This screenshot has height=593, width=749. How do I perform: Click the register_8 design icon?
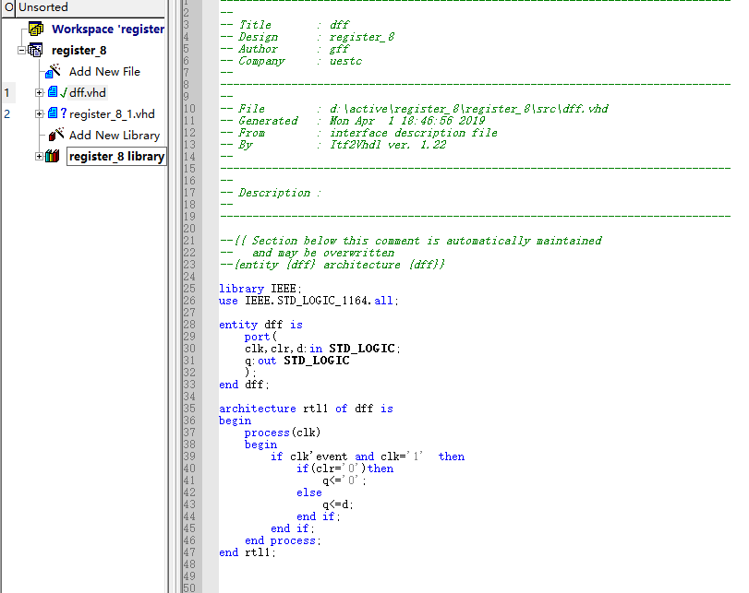[x=35, y=50]
